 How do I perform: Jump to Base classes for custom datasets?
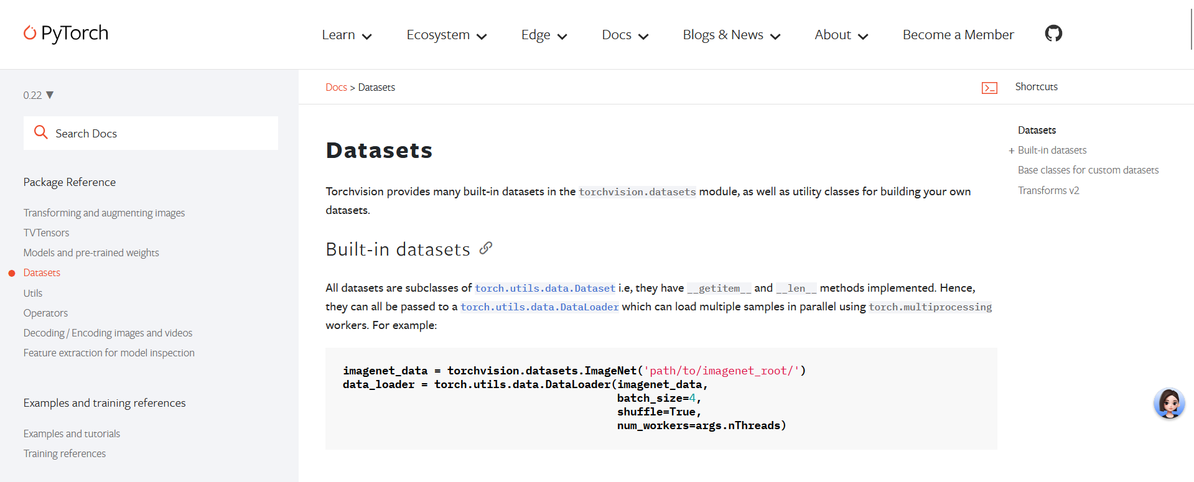pyautogui.click(x=1088, y=170)
